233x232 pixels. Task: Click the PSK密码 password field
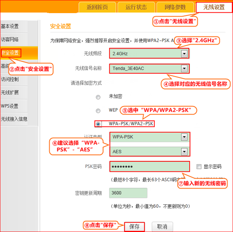pos(149,167)
